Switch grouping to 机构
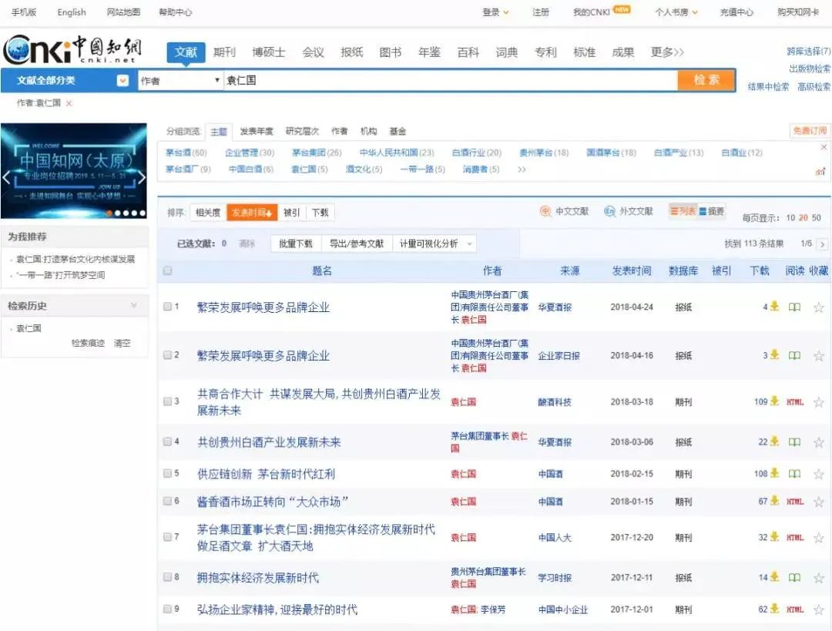This screenshot has height=631, width=832. [x=368, y=131]
